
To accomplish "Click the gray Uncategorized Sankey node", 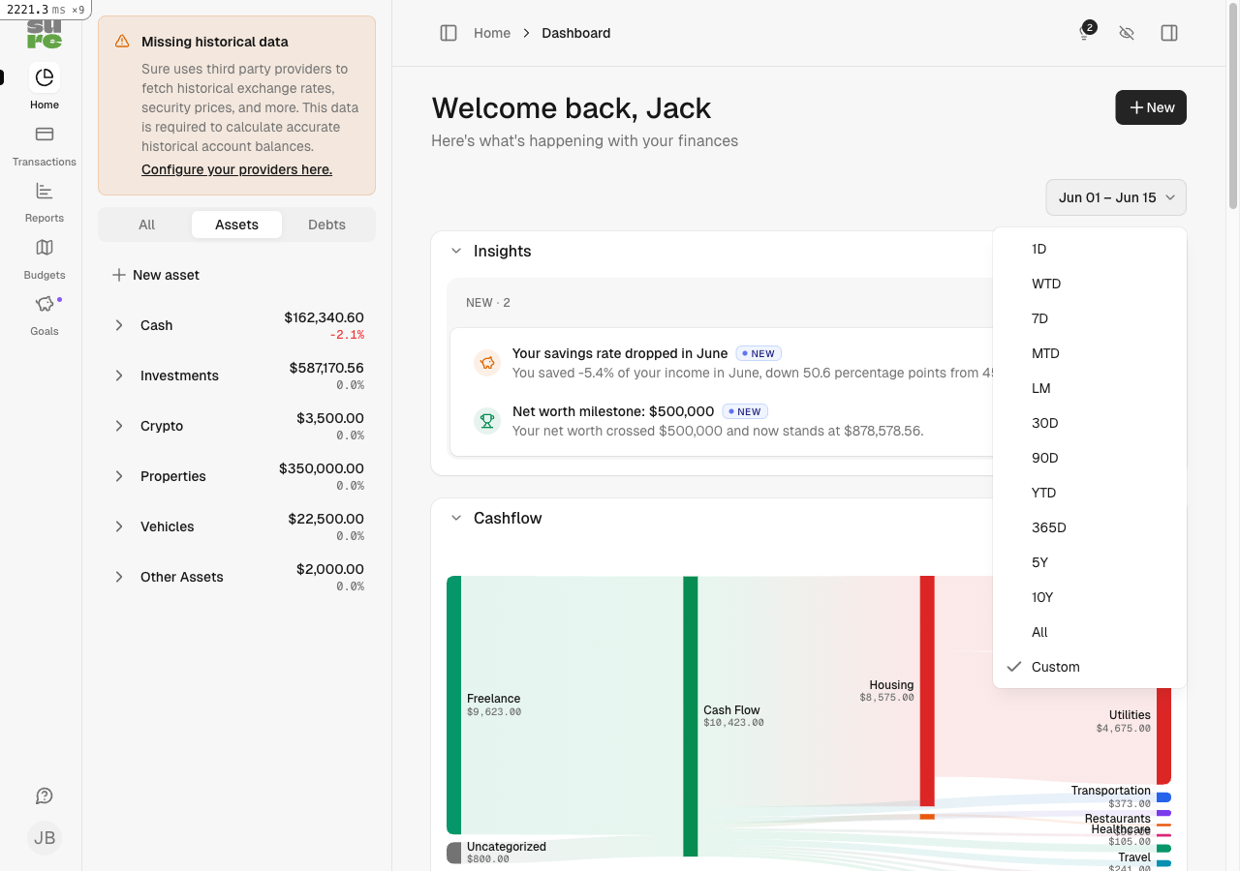I will click(x=453, y=853).
